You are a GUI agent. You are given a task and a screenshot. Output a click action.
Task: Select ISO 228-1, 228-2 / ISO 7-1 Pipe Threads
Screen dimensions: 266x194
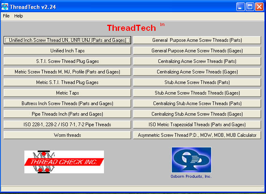point(67,125)
